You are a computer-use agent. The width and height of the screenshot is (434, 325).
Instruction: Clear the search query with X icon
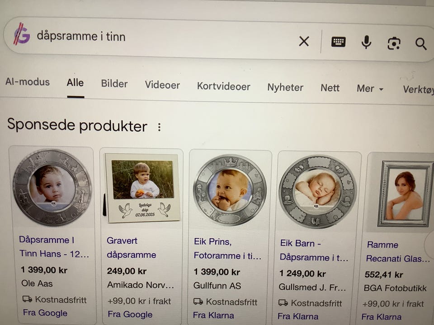click(x=304, y=42)
